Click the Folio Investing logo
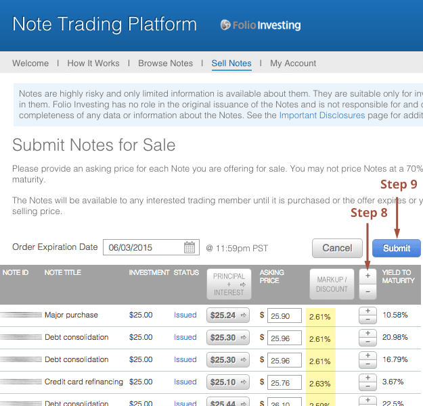 point(261,25)
